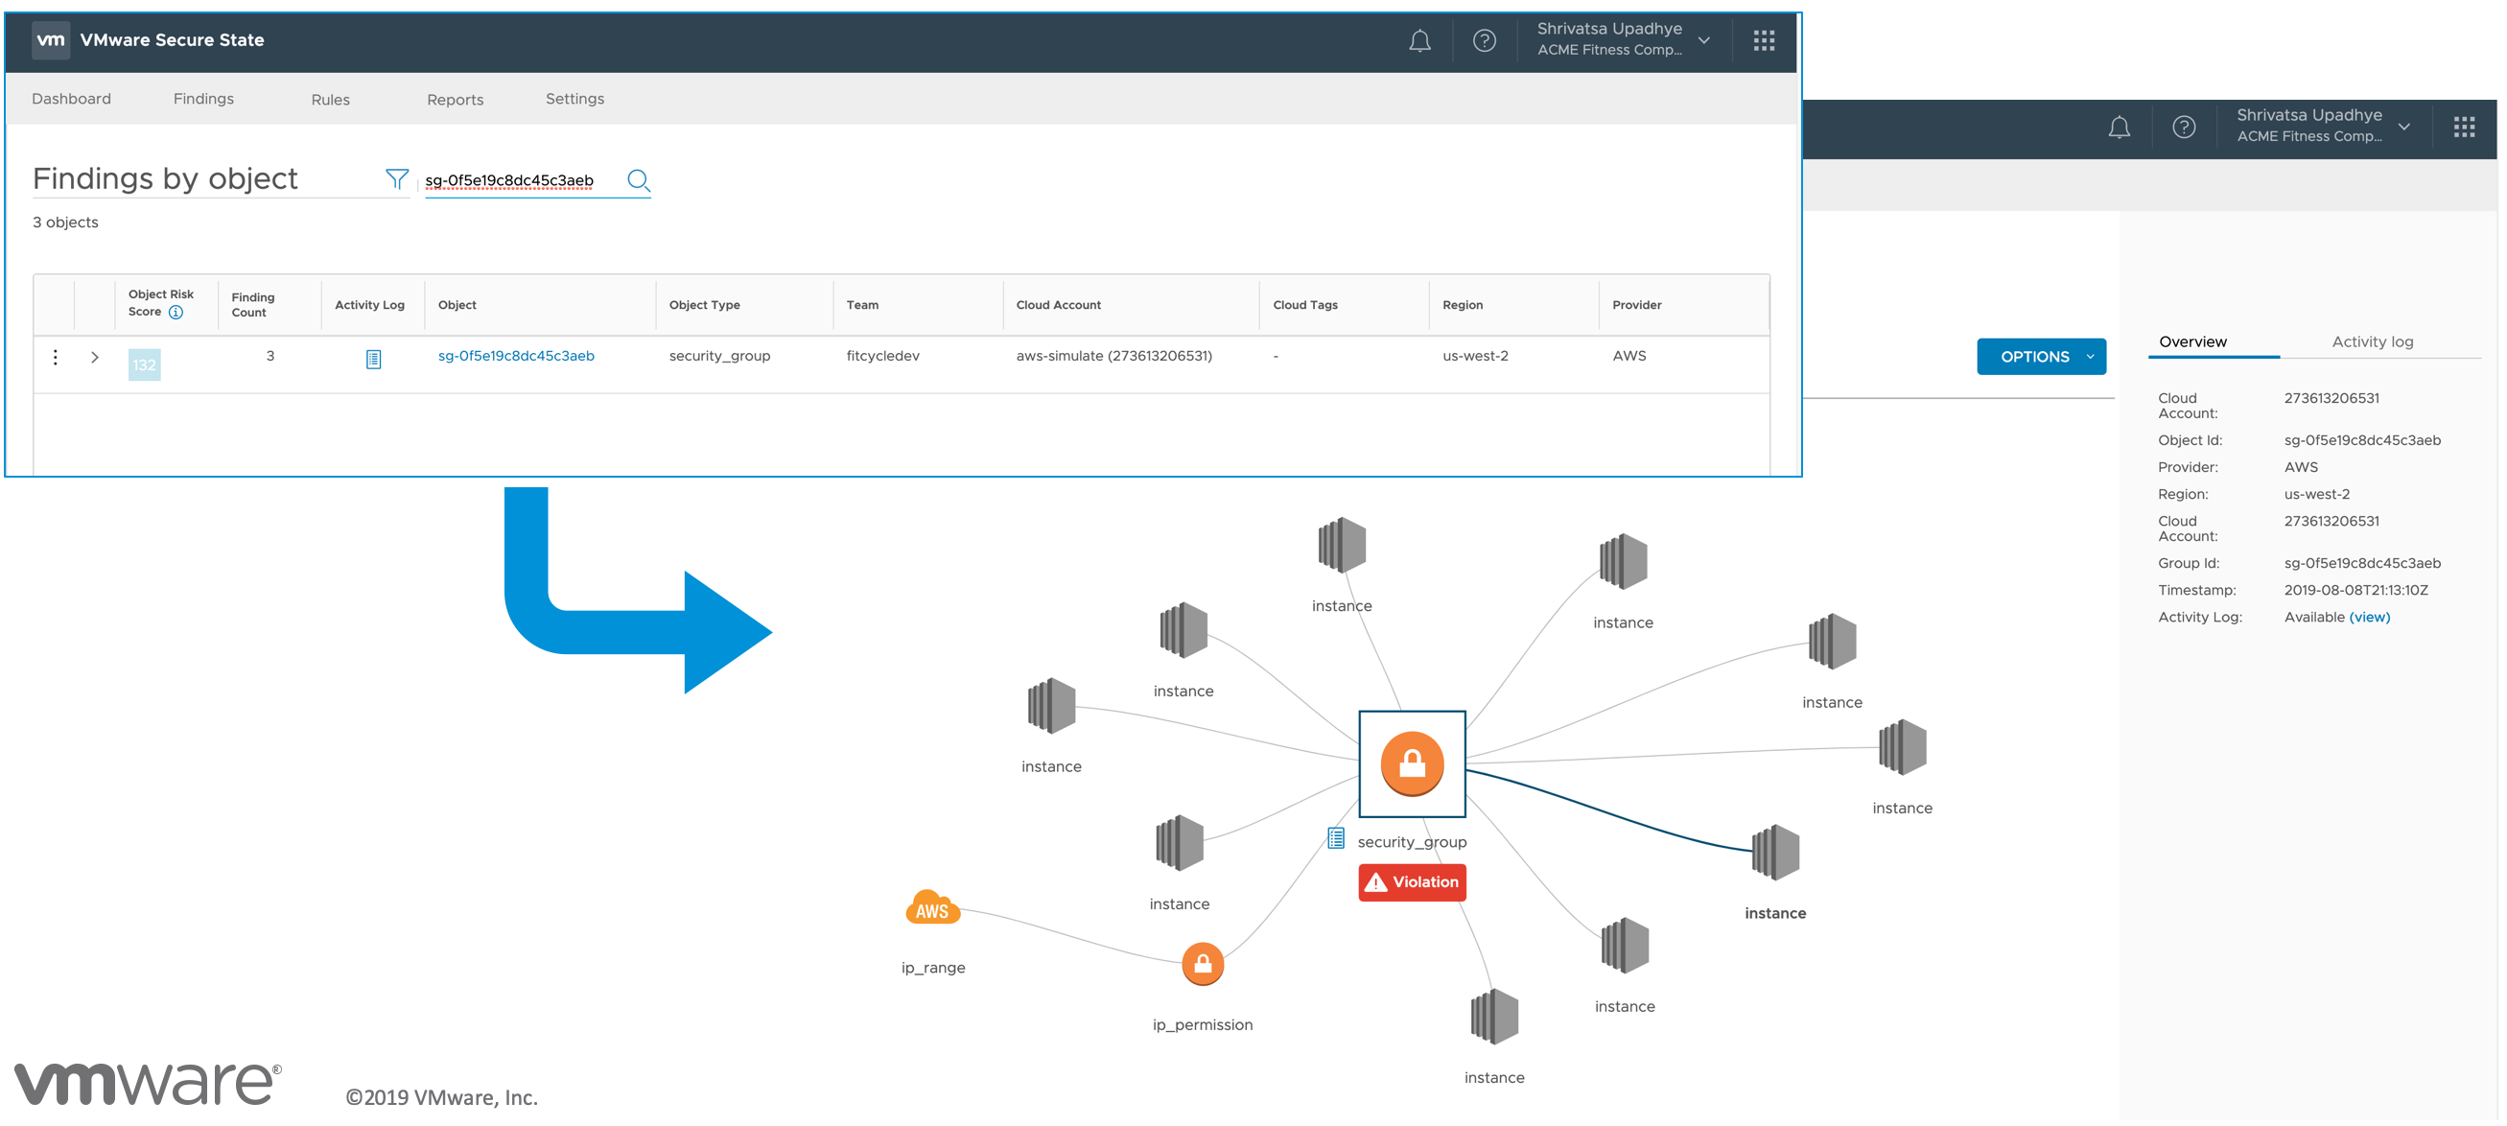Open notifications bell in front window
This screenshot has height=1126, width=2507.
pyautogui.click(x=1419, y=41)
